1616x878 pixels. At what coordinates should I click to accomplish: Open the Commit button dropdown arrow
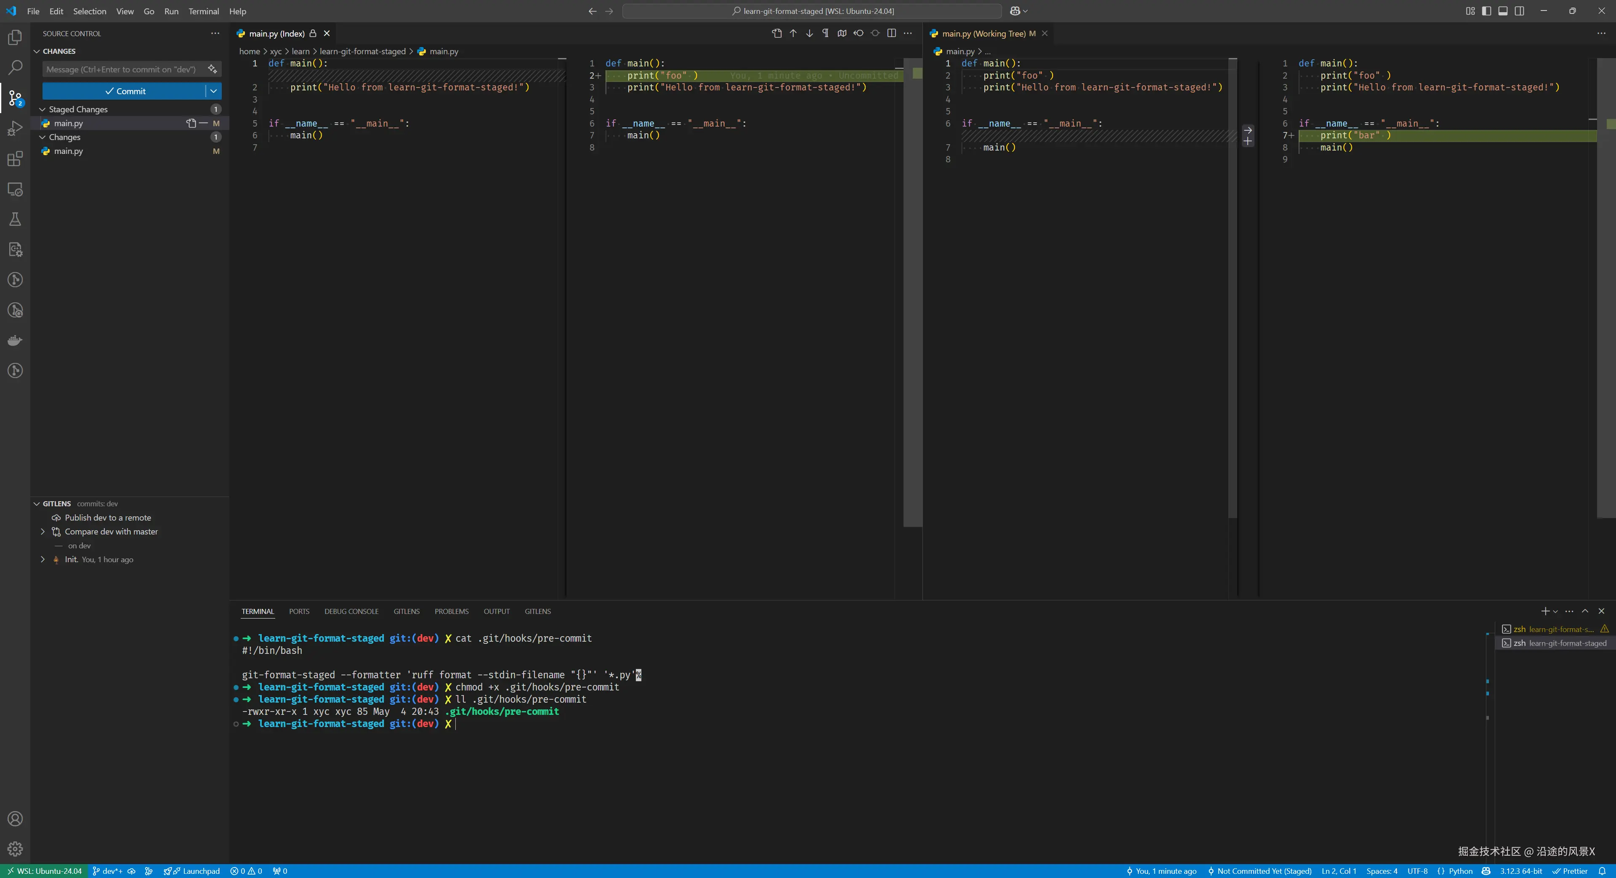point(213,91)
